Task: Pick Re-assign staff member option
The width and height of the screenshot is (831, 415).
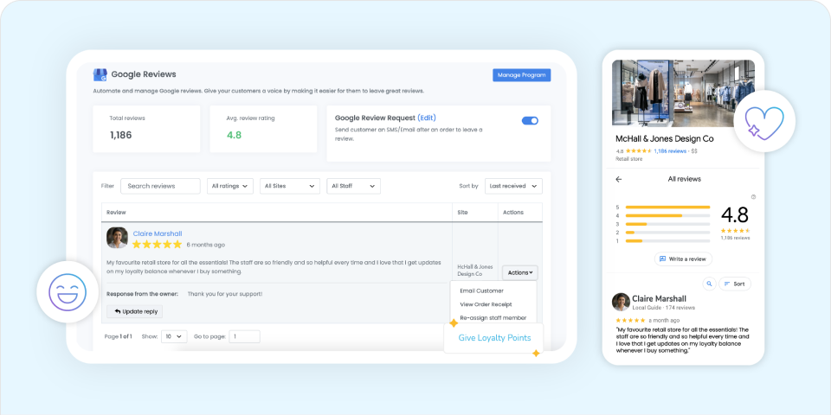Action: coord(493,317)
